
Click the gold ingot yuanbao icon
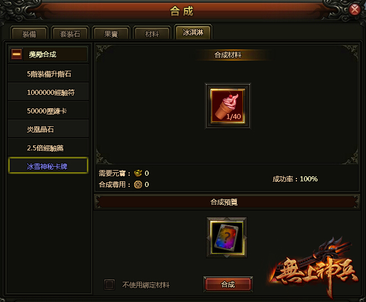[138, 173]
